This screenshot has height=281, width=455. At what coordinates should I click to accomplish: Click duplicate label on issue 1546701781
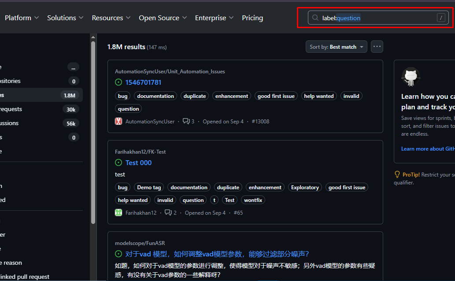coord(195,96)
